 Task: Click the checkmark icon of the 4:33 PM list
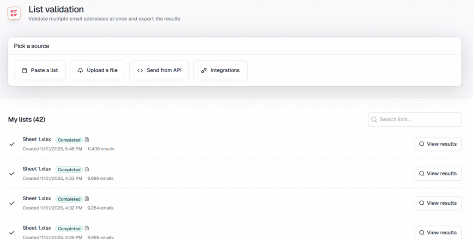[x=12, y=173]
